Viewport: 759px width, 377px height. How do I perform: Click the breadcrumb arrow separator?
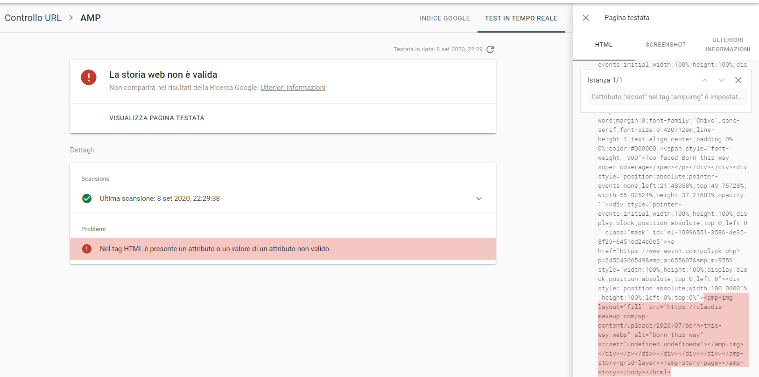click(71, 18)
